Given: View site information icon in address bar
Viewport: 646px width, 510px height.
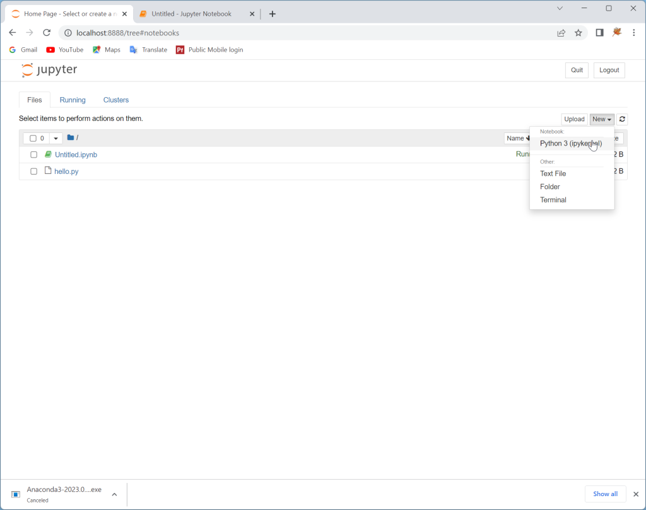Looking at the screenshot, I should pyautogui.click(x=68, y=33).
